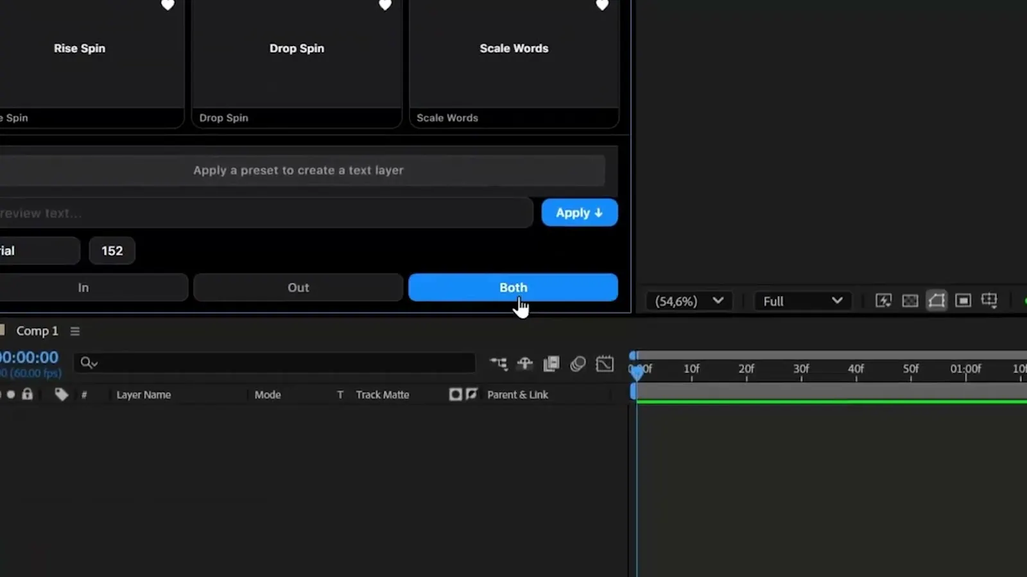Screen dimensions: 1027x577
Task: Open the Comp 1 panel menu icon
Action: click(75, 331)
